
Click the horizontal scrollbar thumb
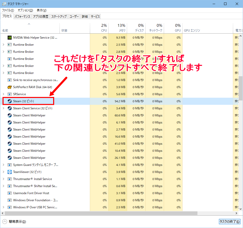(x=101, y=213)
